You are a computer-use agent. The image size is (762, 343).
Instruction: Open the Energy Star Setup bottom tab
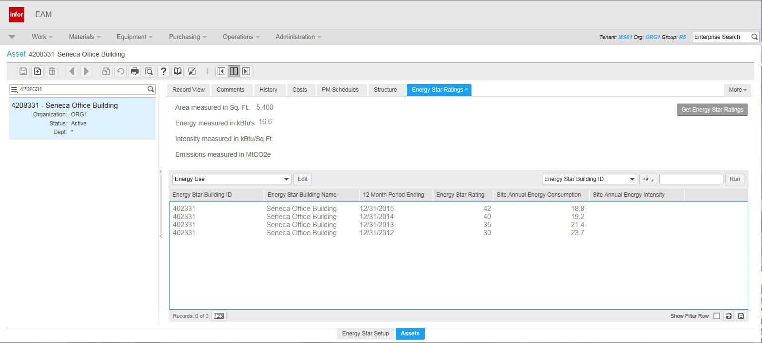tap(365, 333)
